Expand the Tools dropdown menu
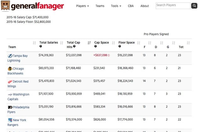This screenshot has width=198, height=132. click(115, 6)
